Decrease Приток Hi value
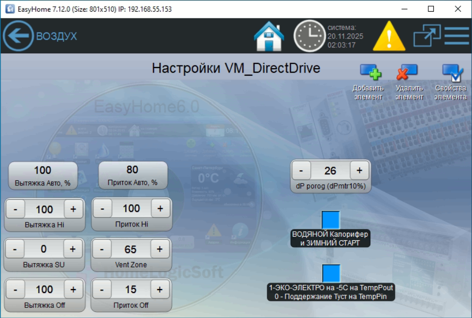The width and height of the screenshot is (472, 318). pos(102,208)
